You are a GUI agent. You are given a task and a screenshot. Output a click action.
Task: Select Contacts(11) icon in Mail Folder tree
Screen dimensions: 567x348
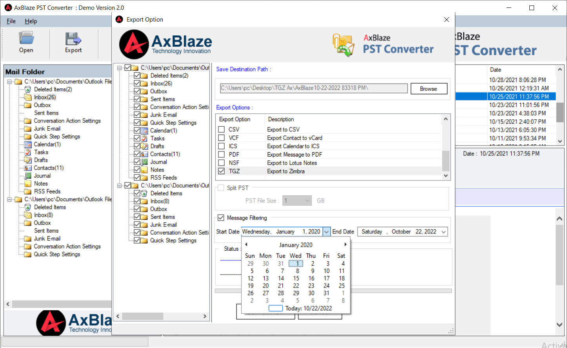[x=28, y=168]
